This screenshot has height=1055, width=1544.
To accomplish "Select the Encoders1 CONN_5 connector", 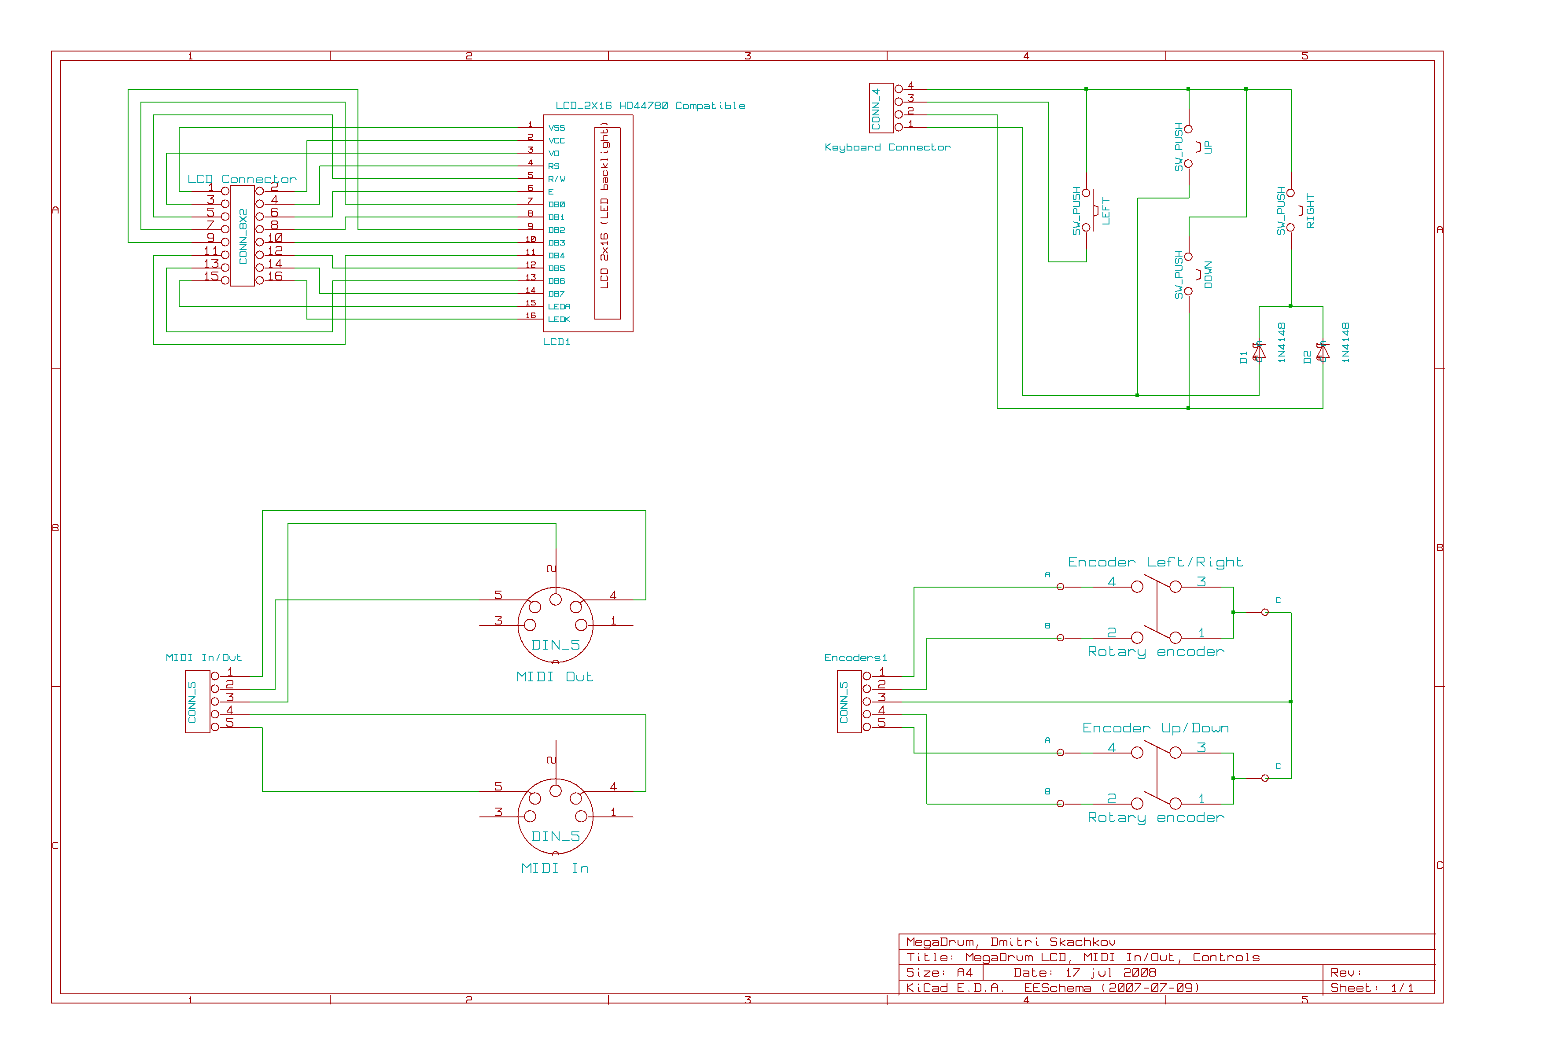I will click(849, 702).
